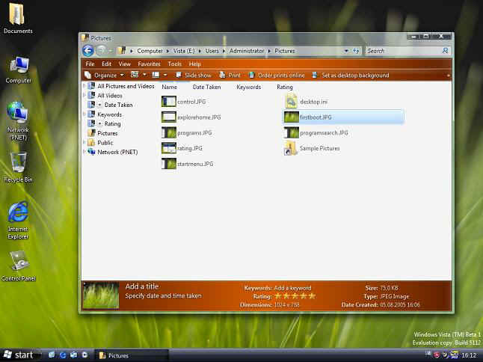This screenshot has width=483, height=362.
Task: Start the Slide show from toolbar
Action: (x=193, y=76)
